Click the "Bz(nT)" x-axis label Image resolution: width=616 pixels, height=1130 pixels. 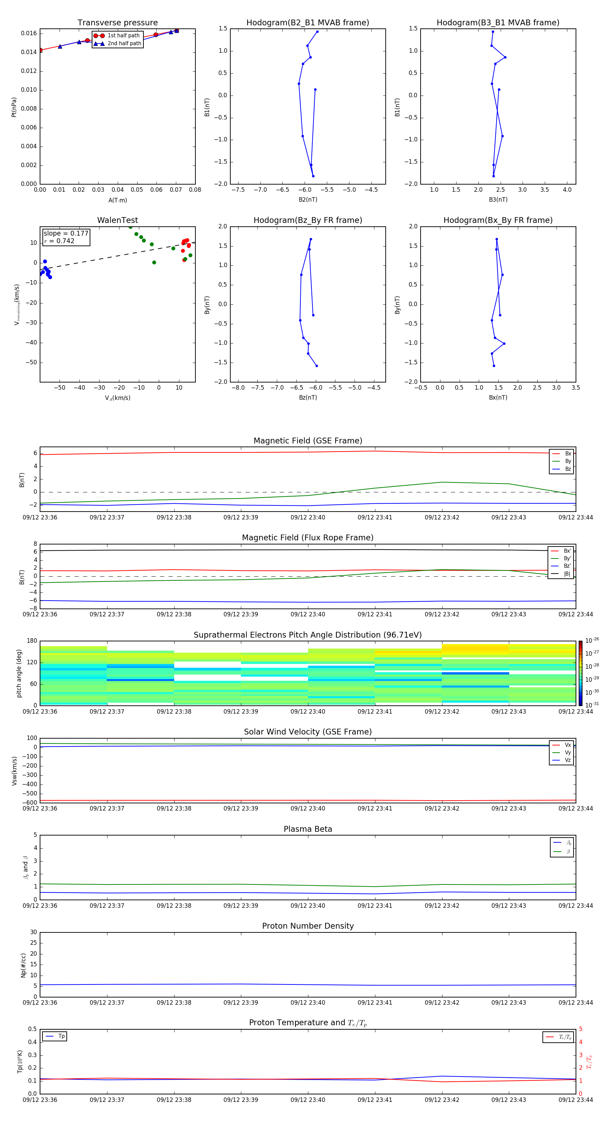(x=308, y=398)
